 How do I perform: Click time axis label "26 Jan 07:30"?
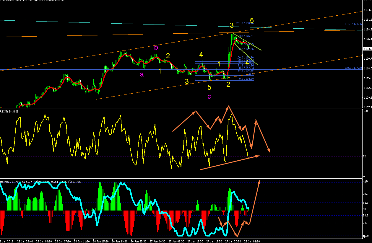[64, 241]
